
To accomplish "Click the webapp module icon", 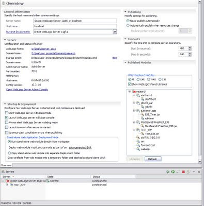I will click(x=138, y=149).
